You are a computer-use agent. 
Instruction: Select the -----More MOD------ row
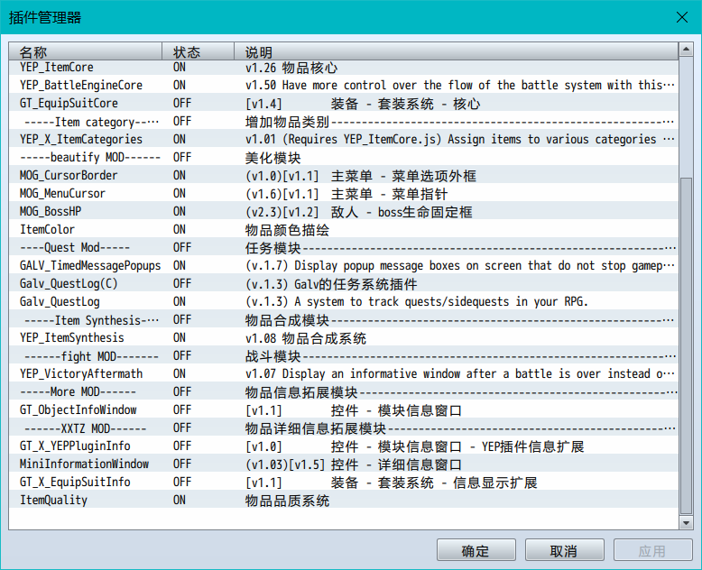click(x=344, y=392)
